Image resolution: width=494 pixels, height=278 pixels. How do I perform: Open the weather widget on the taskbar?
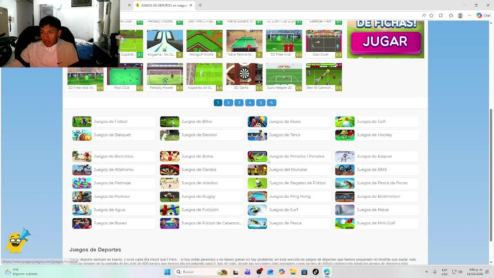21,272
